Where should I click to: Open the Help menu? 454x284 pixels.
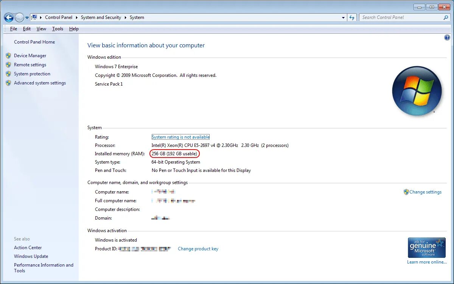(74, 29)
